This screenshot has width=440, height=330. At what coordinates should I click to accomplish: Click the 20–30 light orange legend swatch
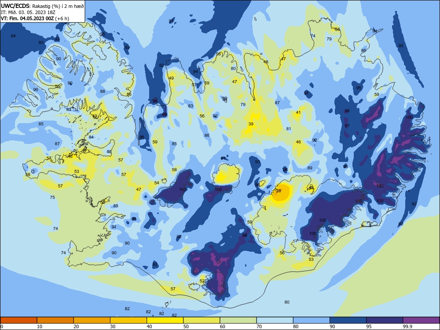92,320
